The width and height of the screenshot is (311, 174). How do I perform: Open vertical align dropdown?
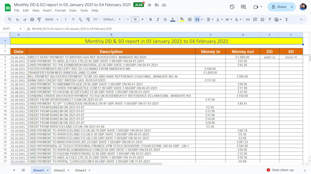(219, 20)
